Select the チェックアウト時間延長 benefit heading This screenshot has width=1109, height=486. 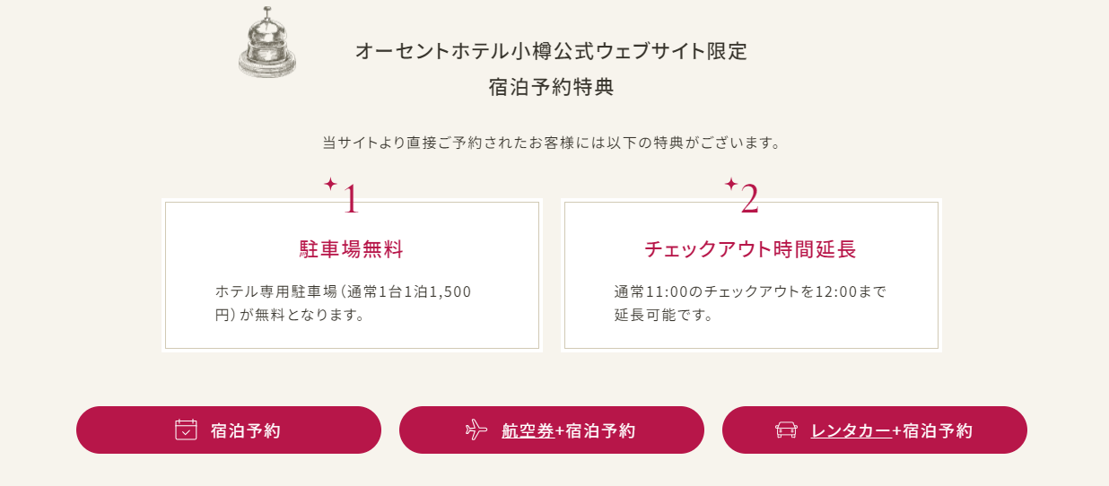(x=750, y=249)
